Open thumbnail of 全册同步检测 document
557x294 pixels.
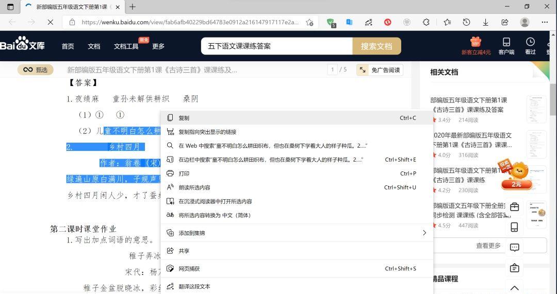536,215
